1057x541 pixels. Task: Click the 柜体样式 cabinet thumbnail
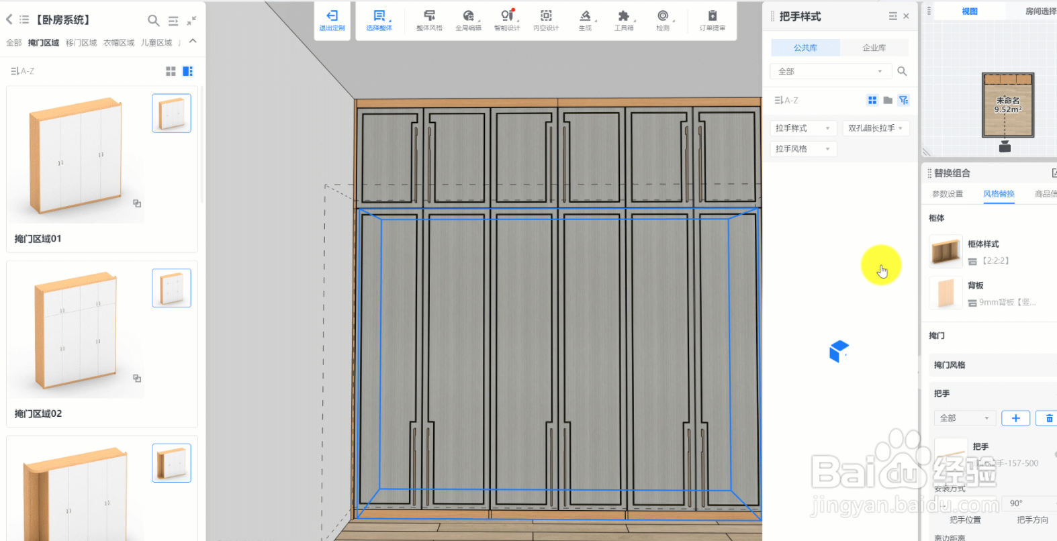click(x=946, y=252)
